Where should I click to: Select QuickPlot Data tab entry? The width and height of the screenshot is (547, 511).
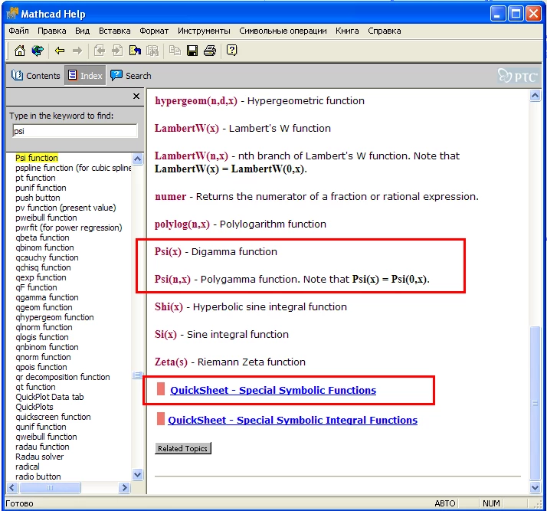(x=50, y=397)
